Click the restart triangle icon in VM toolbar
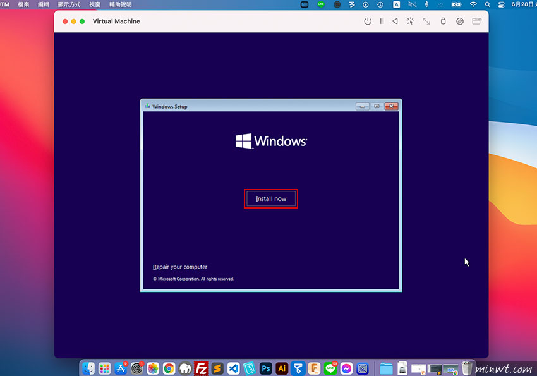The image size is (537, 376). point(395,21)
